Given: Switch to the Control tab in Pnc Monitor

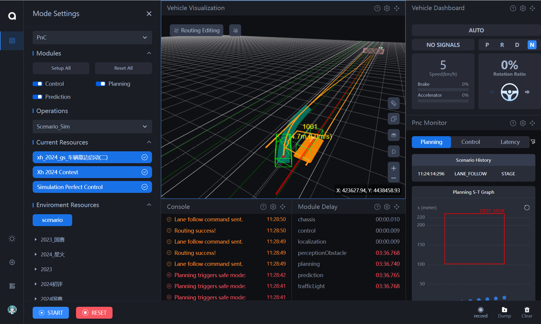Looking at the screenshot, I should (470, 142).
